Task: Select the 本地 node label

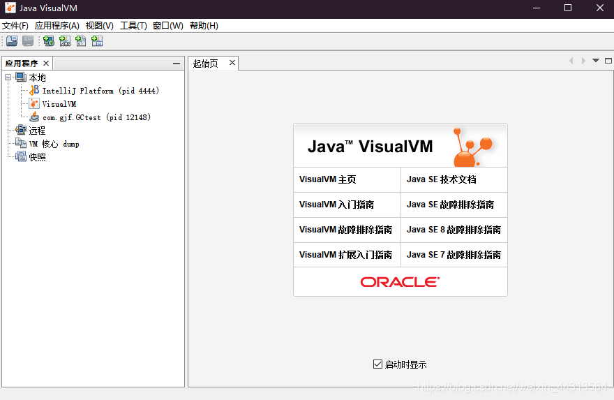Action: (x=37, y=77)
